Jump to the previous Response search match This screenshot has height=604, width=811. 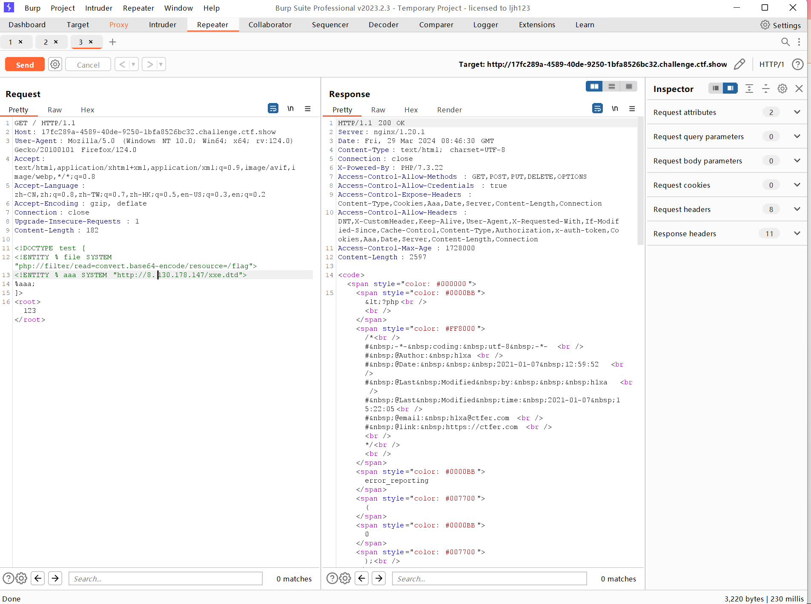(x=362, y=578)
